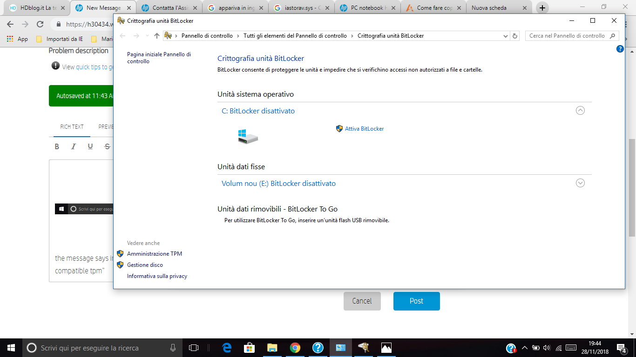The image size is (636, 357).
Task: Open the volume control in the system tray
Action: point(547,348)
